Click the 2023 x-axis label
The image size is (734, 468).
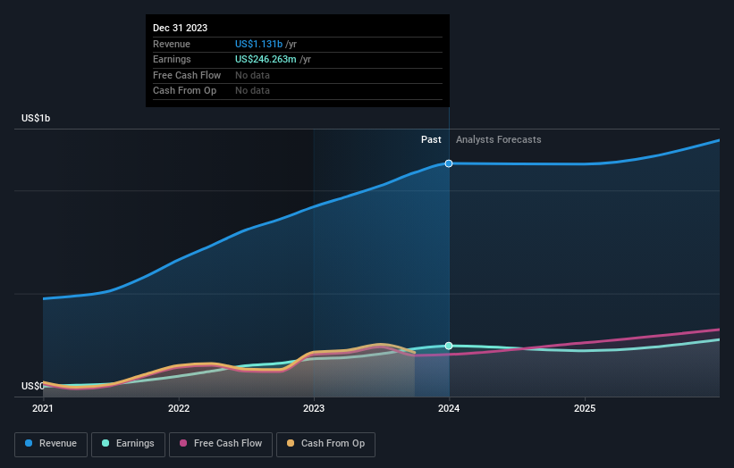coord(314,408)
